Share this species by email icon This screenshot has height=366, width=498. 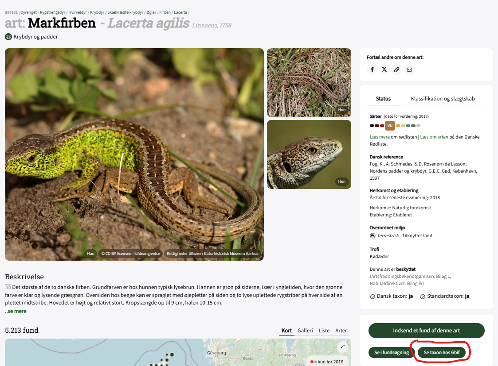coord(409,69)
